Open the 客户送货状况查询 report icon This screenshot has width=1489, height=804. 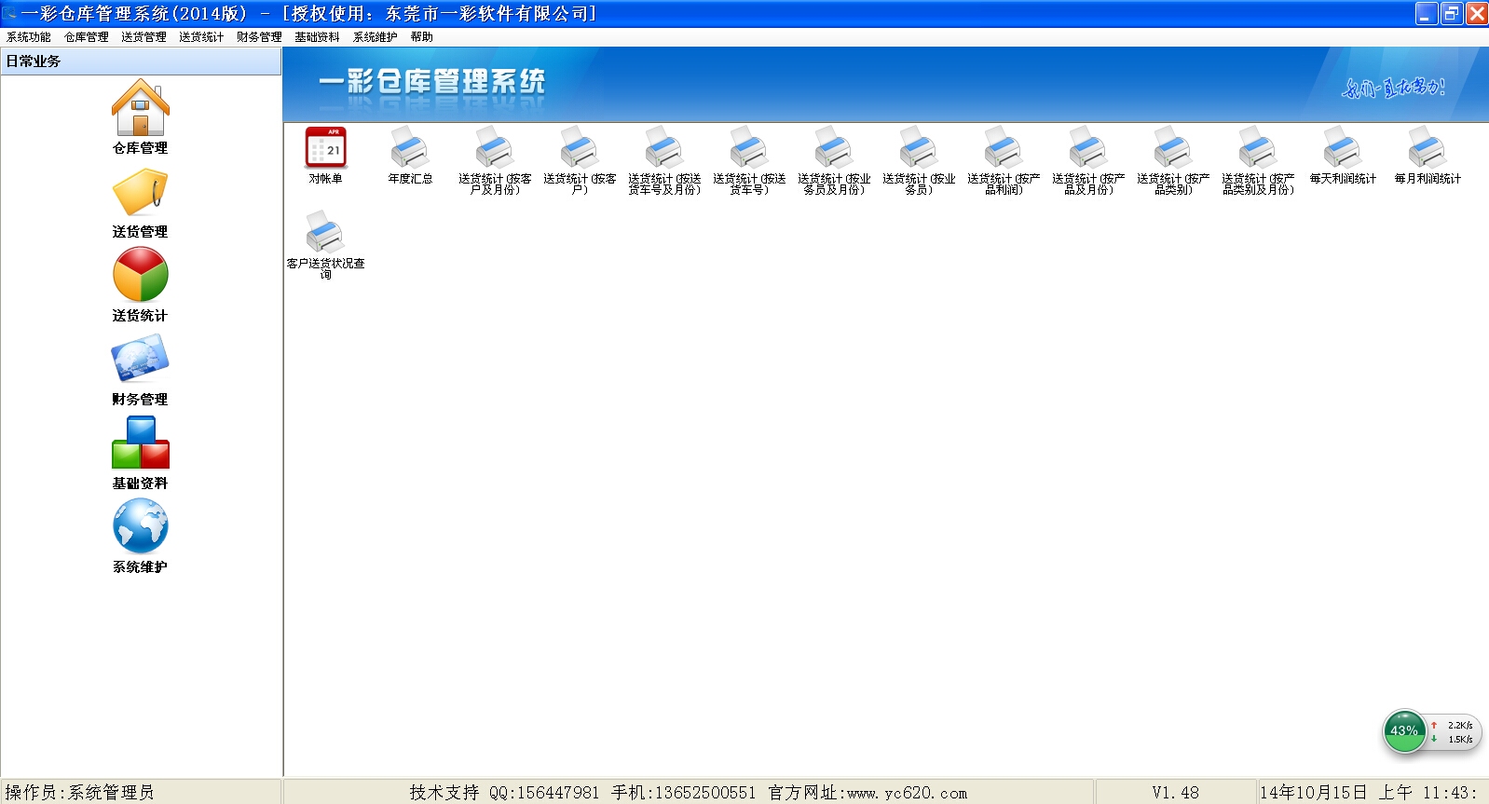tap(325, 232)
